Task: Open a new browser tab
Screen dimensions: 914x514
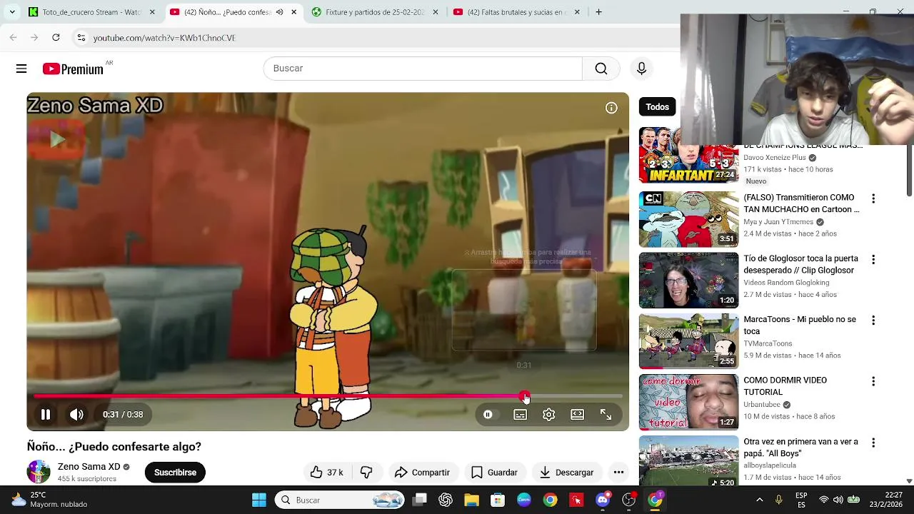Action: pos(598,12)
